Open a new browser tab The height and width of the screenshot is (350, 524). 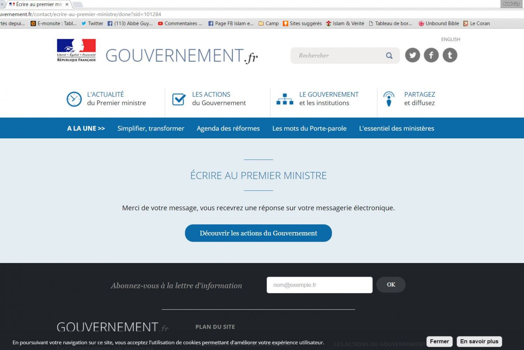78,5
